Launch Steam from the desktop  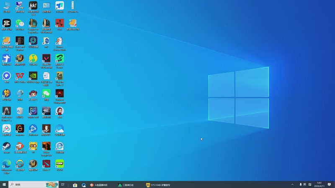7,148
